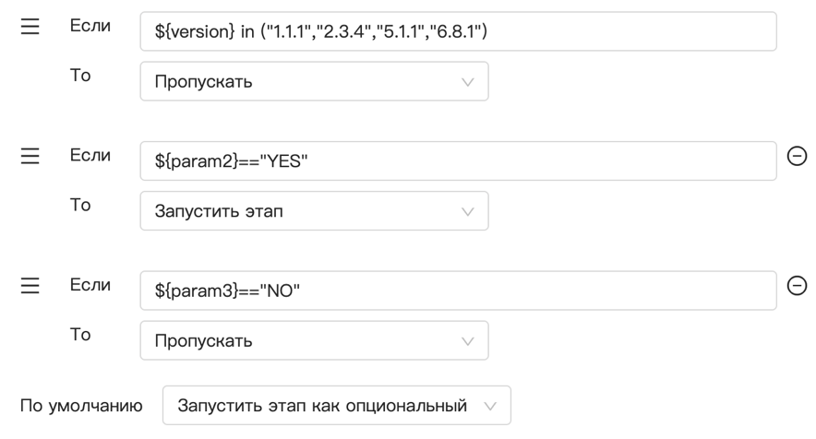816x439 pixels.
Task: Click the arrow in the version rule's Пропускать dropdown
Action: [x=468, y=82]
